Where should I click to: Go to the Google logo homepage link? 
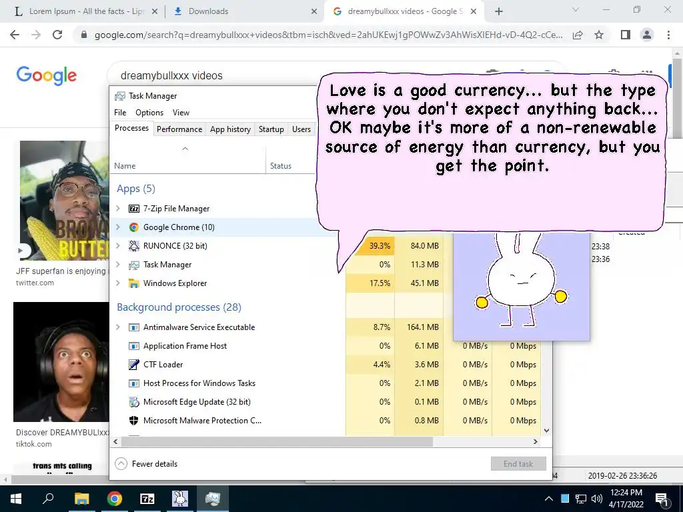click(47, 76)
